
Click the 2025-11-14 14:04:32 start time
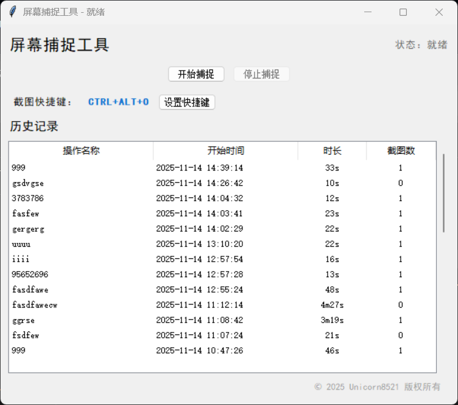coord(200,198)
